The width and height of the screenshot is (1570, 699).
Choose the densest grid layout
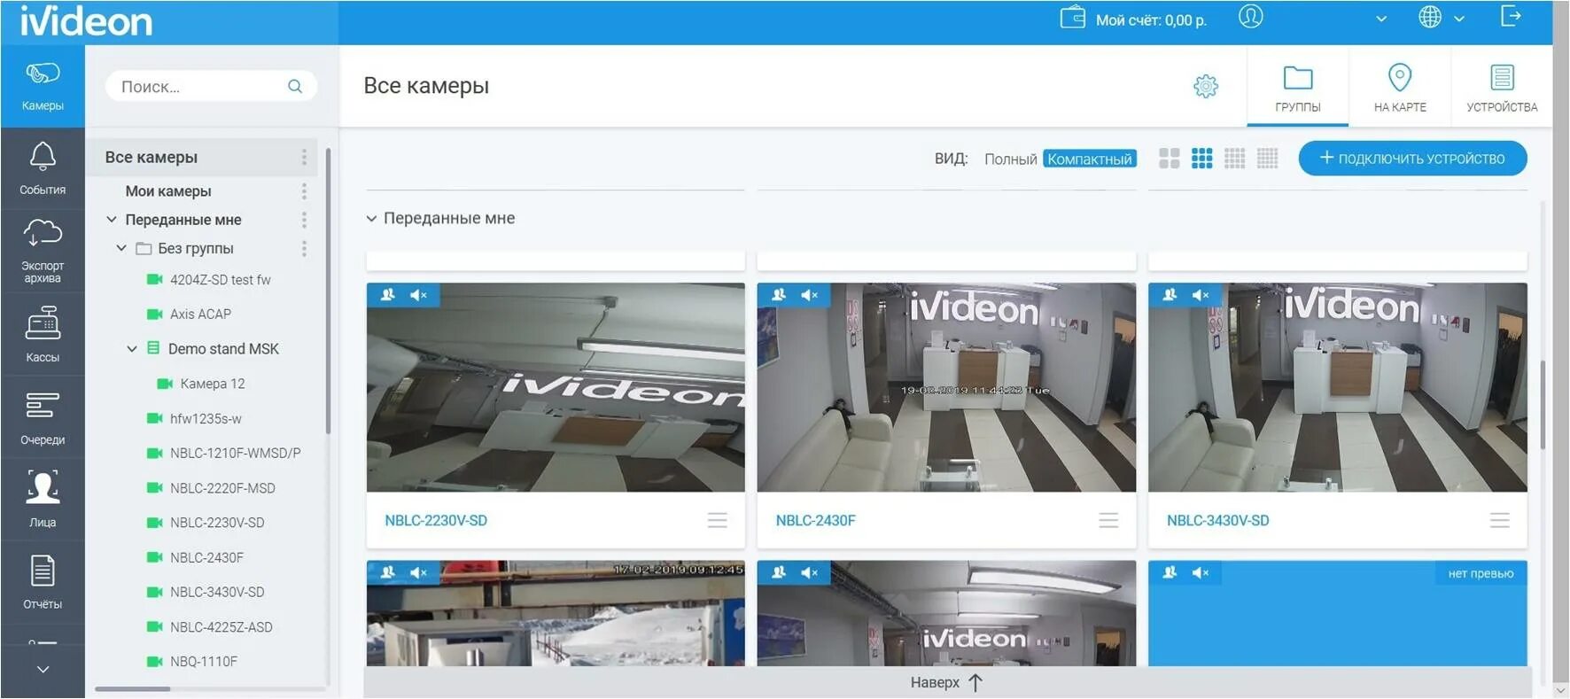click(x=1268, y=159)
